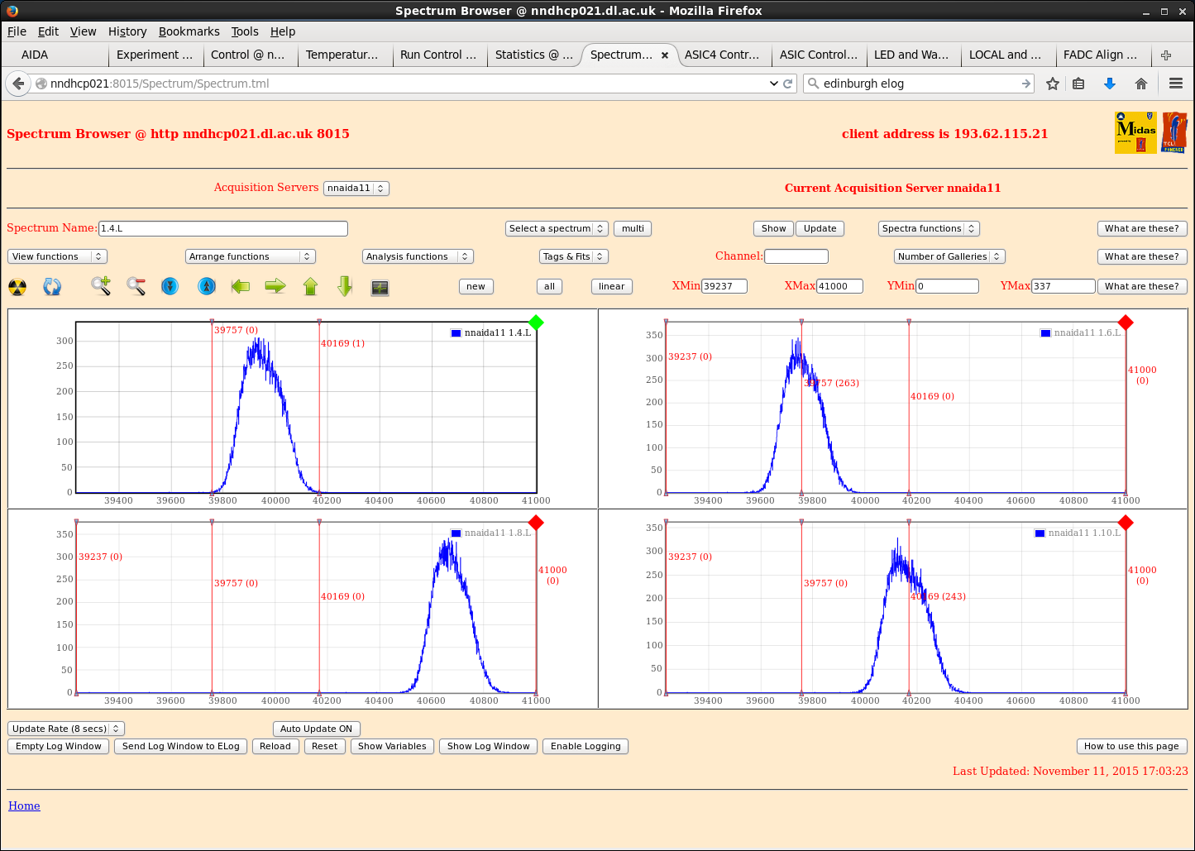The height and width of the screenshot is (851, 1195).
Task: Open the Update Rate (8 secs) dropdown
Action: 66,729
